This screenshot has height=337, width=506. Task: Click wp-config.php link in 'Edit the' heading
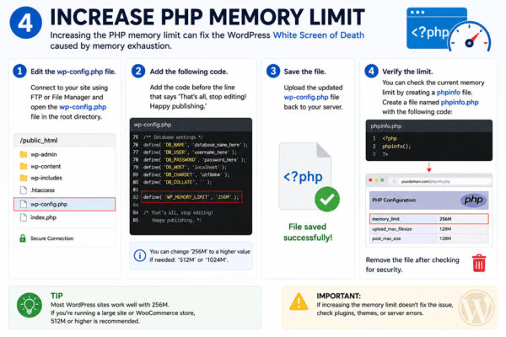80,72
